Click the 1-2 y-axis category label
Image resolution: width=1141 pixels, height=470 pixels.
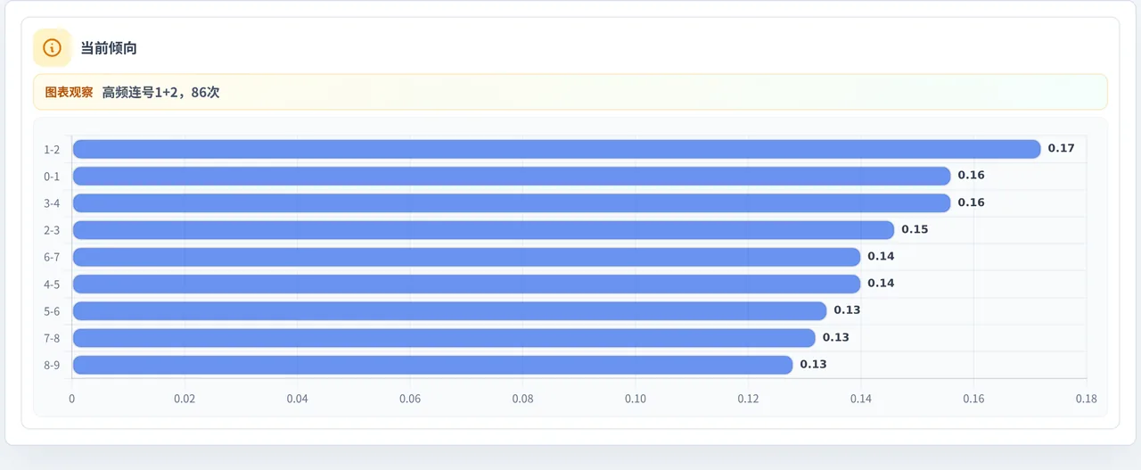coord(52,150)
